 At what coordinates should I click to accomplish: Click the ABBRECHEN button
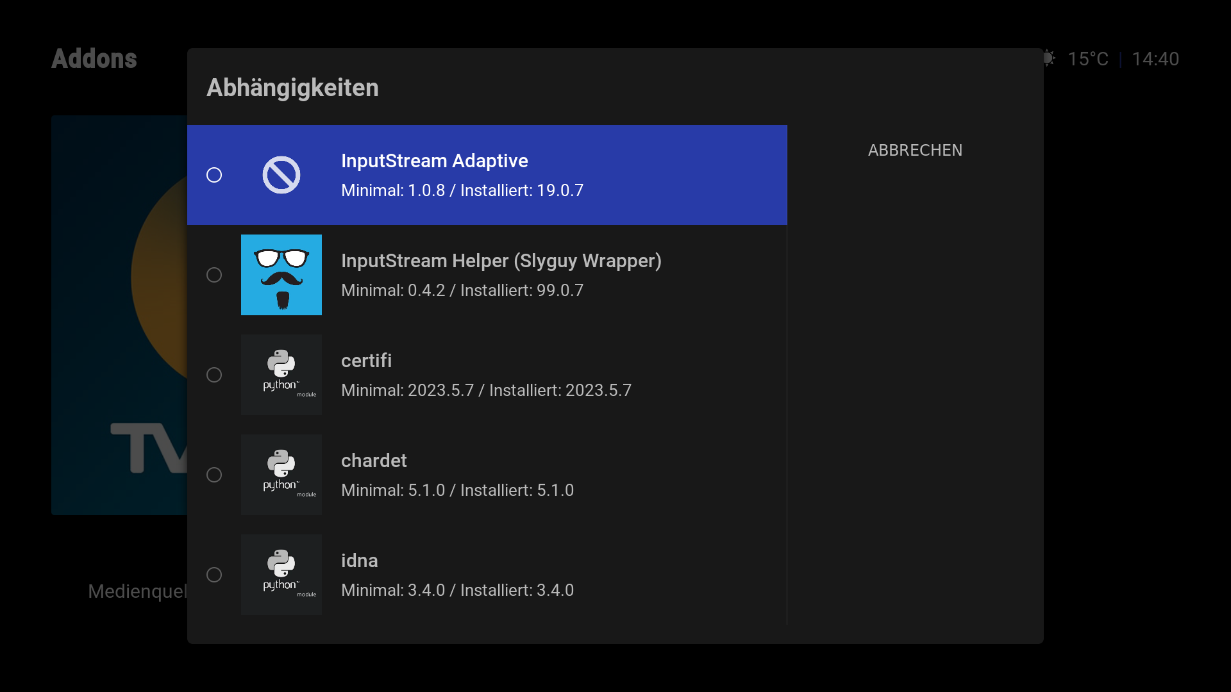click(x=915, y=150)
